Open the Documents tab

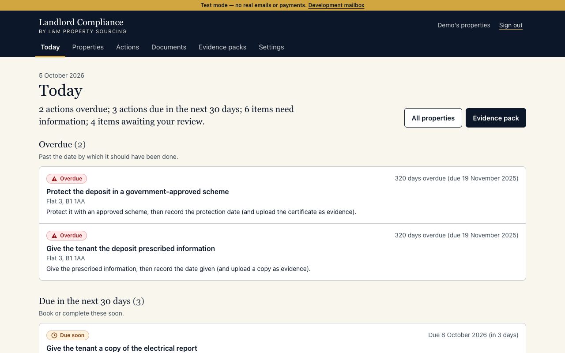pos(169,47)
